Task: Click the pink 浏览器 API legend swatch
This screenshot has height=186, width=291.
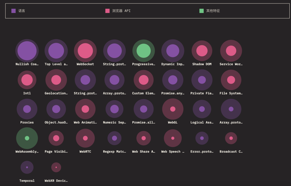Action: tap(108, 11)
